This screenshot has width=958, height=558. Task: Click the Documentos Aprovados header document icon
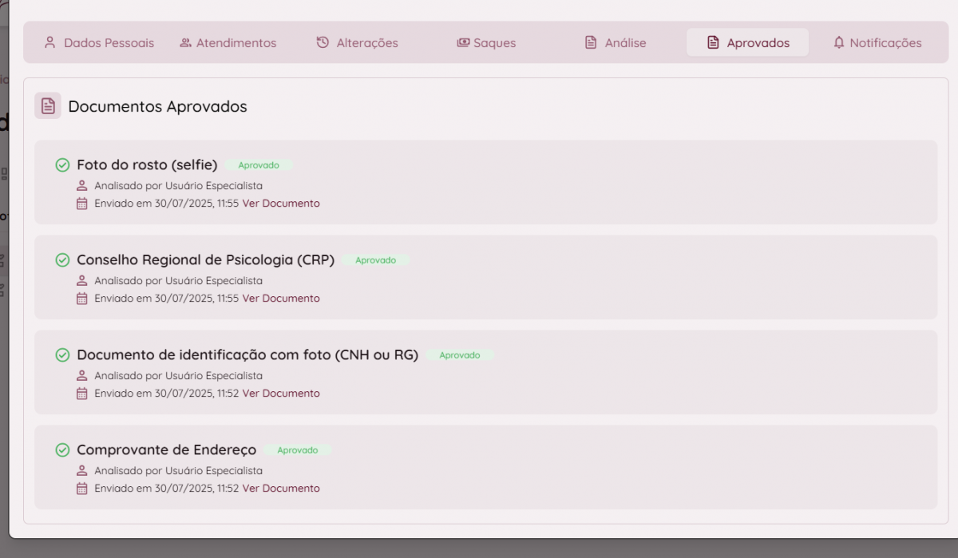[x=48, y=106]
